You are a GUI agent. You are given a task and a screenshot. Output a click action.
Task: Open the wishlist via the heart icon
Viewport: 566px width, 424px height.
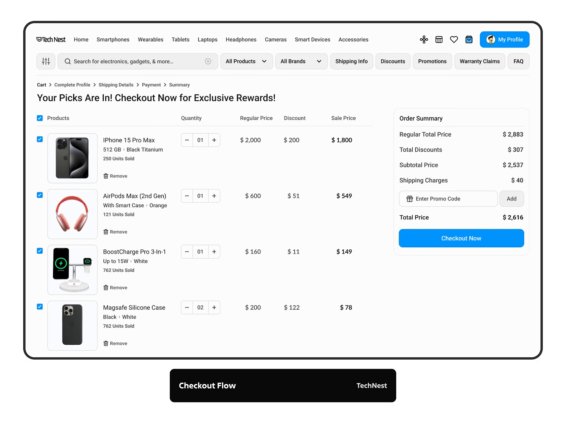[x=454, y=39]
